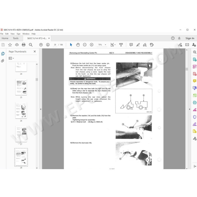
Task: Open the View menu
Action: (x=12, y=34)
